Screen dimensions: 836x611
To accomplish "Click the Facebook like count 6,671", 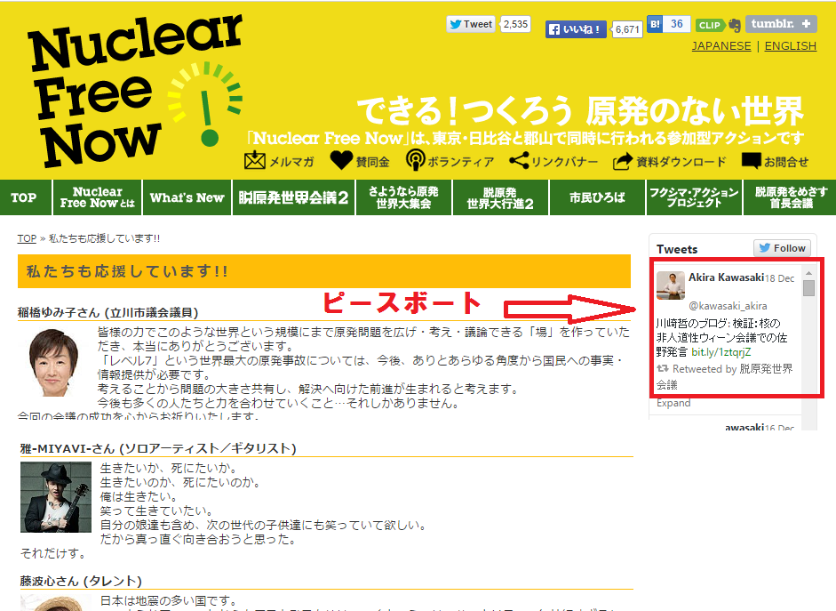I will point(627,29).
